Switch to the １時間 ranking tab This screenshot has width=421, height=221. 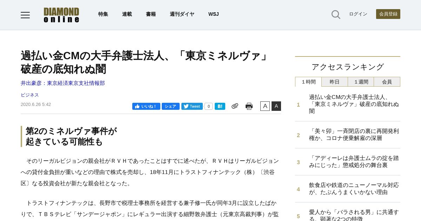[x=308, y=82]
